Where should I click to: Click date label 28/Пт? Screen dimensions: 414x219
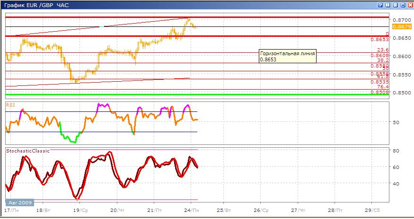335,211
